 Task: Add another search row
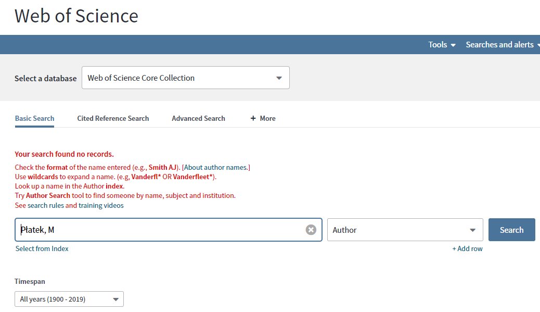tap(467, 248)
